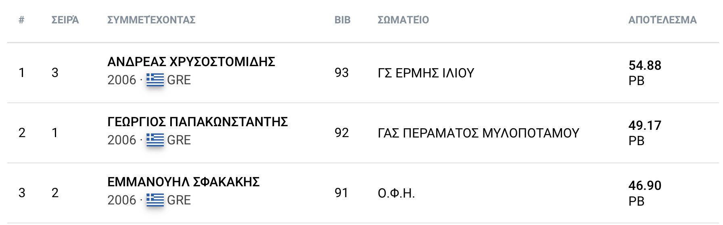Click the ΣΥΜΜΕΤΈΧΟΝΤΑΣ column header
723x225 pixels.
(x=151, y=20)
